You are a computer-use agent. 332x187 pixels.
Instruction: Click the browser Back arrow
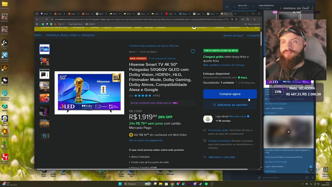pyautogui.click(x=37, y=19)
